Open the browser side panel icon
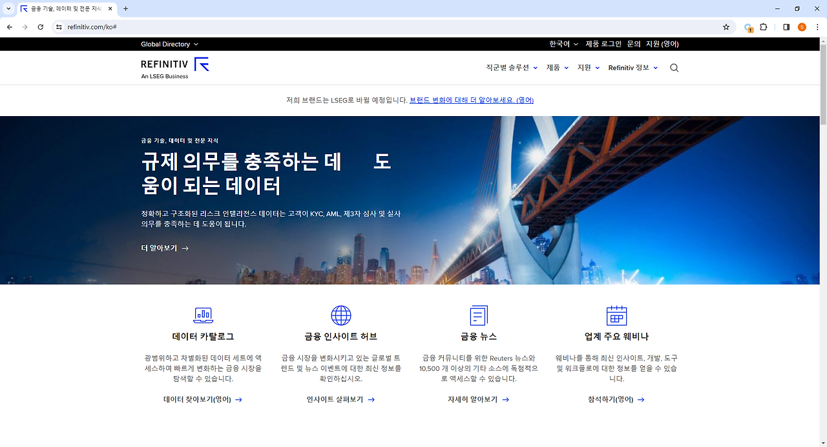This screenshot has height=447, width=827. point(786,27)
